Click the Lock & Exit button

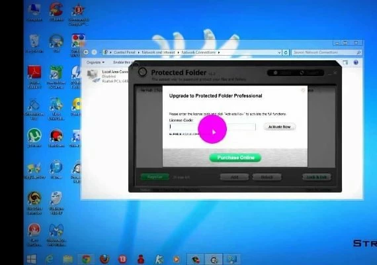point(316,178)
